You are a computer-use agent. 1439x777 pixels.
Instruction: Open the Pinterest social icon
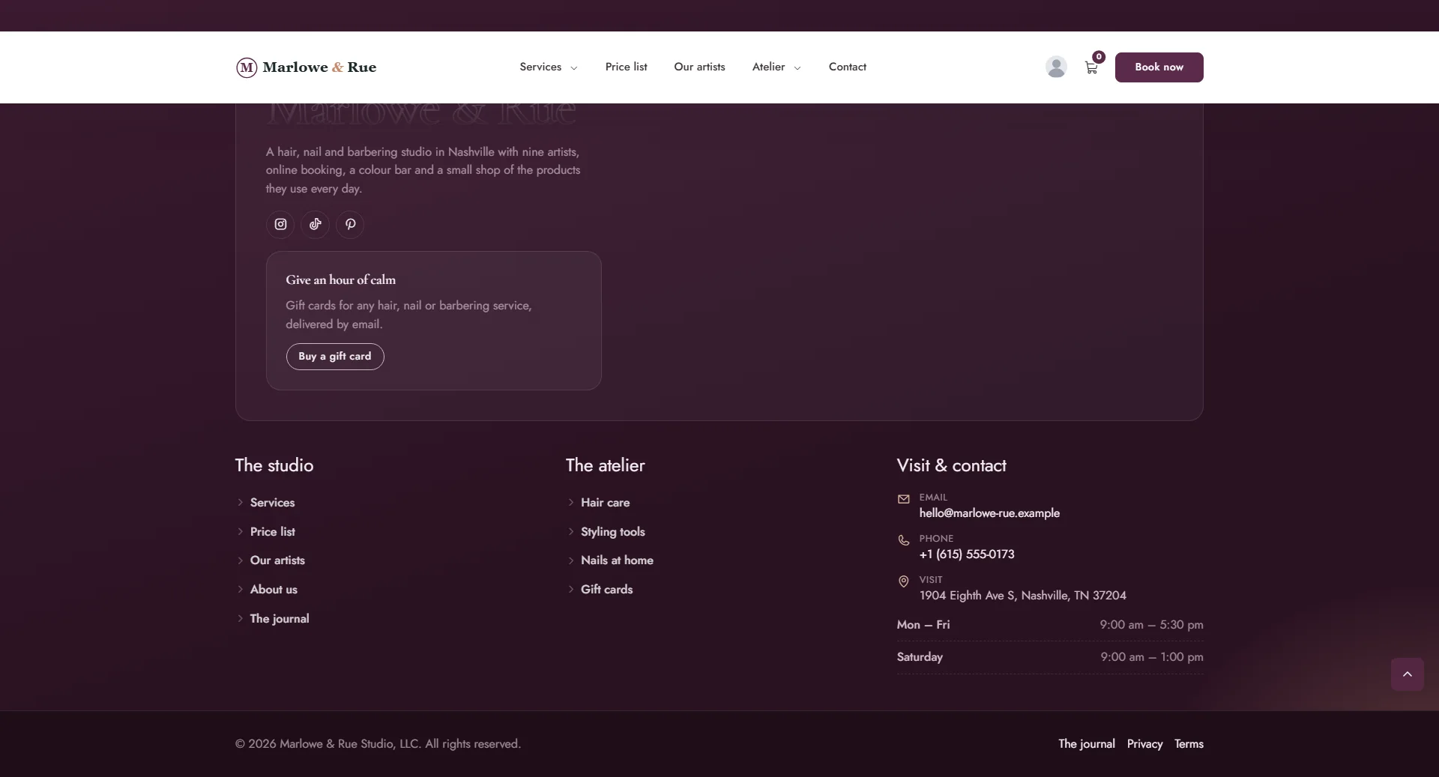point(350,224)
